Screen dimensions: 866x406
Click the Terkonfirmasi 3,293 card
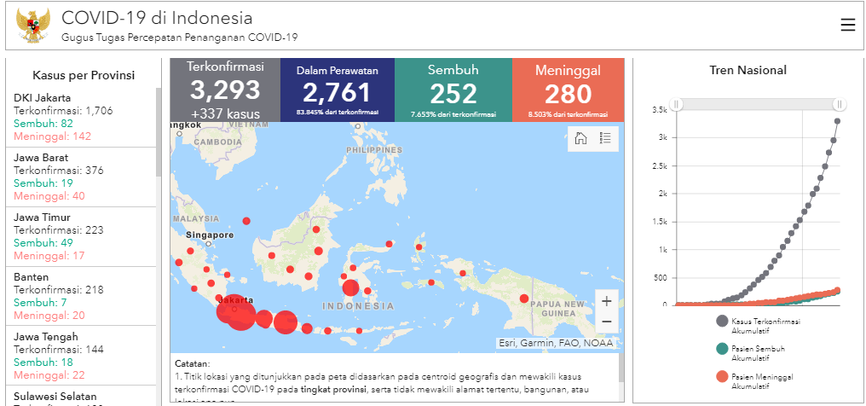tap(225, 90)
